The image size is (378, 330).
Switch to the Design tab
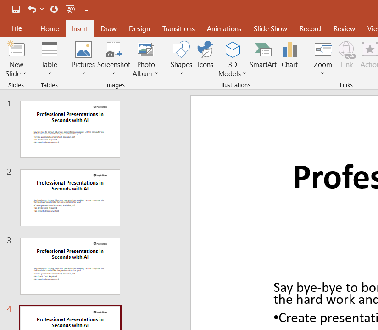coord(139,28)
